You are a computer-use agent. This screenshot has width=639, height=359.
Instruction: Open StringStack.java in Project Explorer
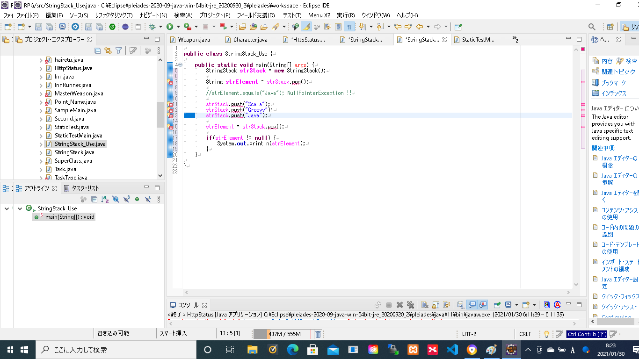coord(74,152)
